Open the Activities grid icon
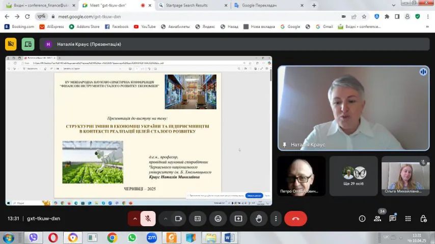435x244 pixels. point(408,219)
